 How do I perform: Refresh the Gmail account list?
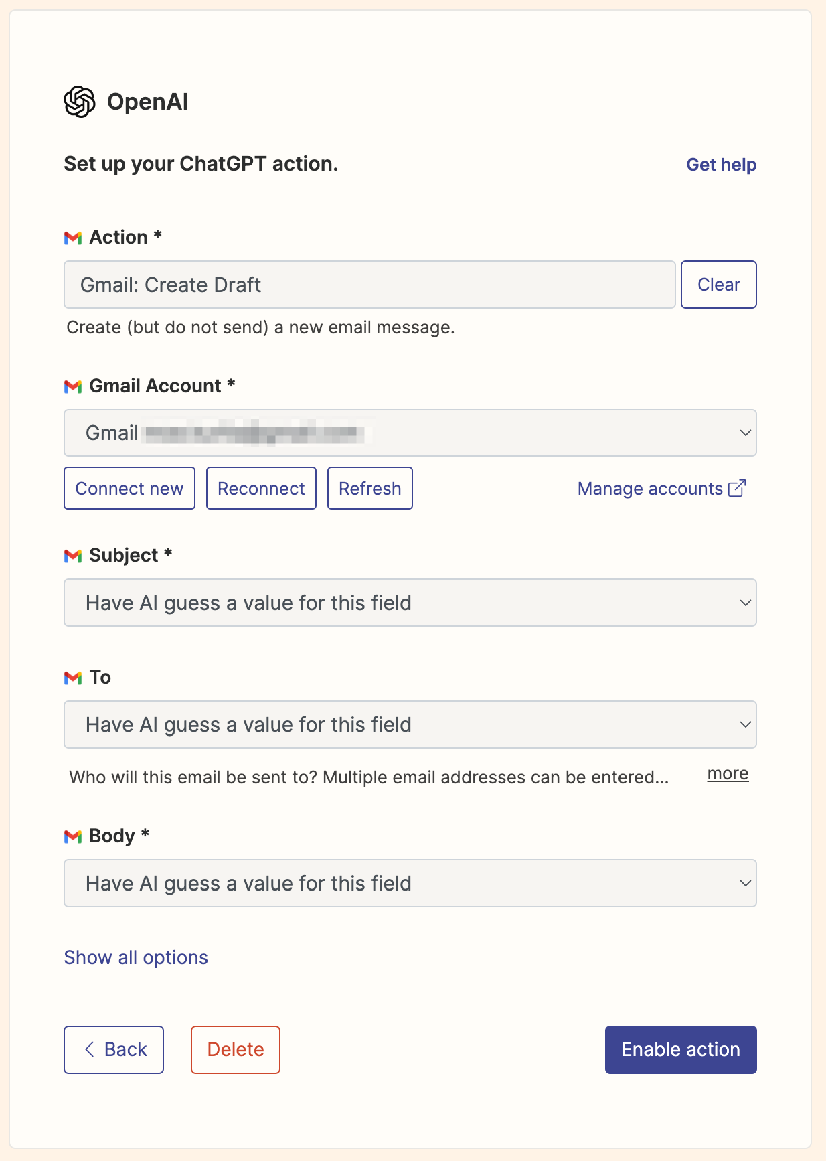[x=369, y=489]
